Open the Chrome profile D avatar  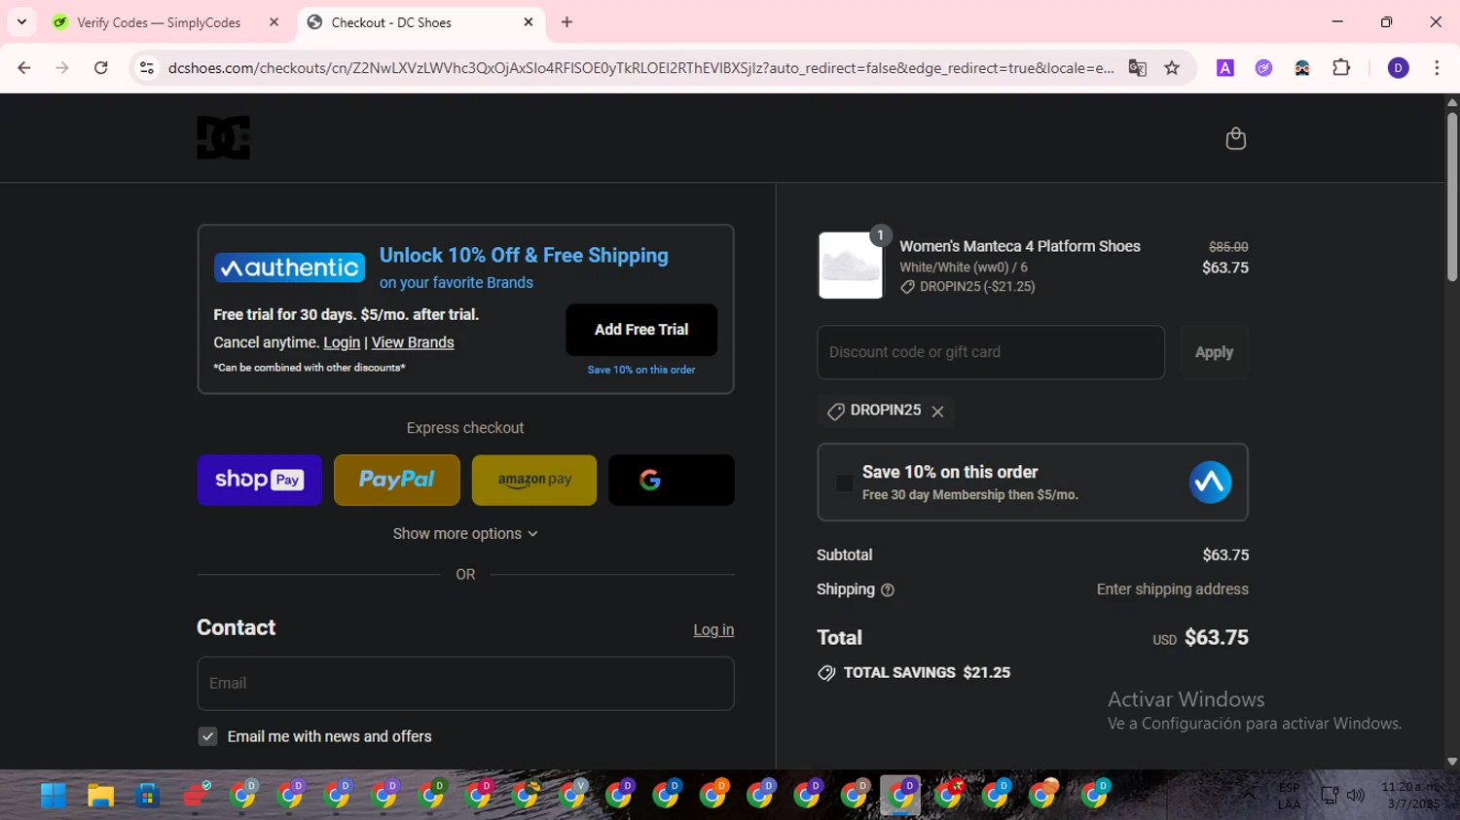tap(1398, 67)
